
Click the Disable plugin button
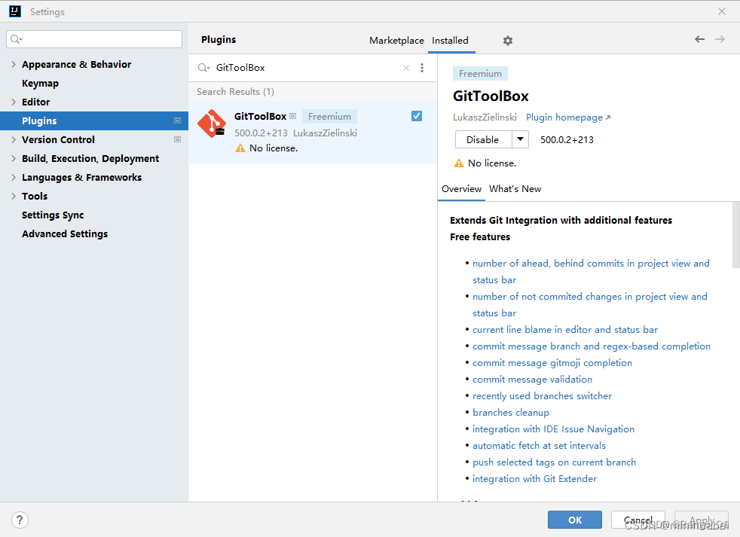[x=483, y=139]
